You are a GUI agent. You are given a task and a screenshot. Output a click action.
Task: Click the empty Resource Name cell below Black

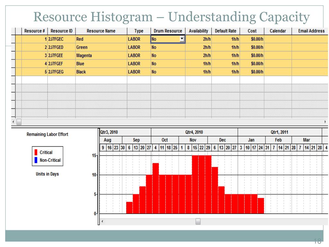click(x=101, y=80)
